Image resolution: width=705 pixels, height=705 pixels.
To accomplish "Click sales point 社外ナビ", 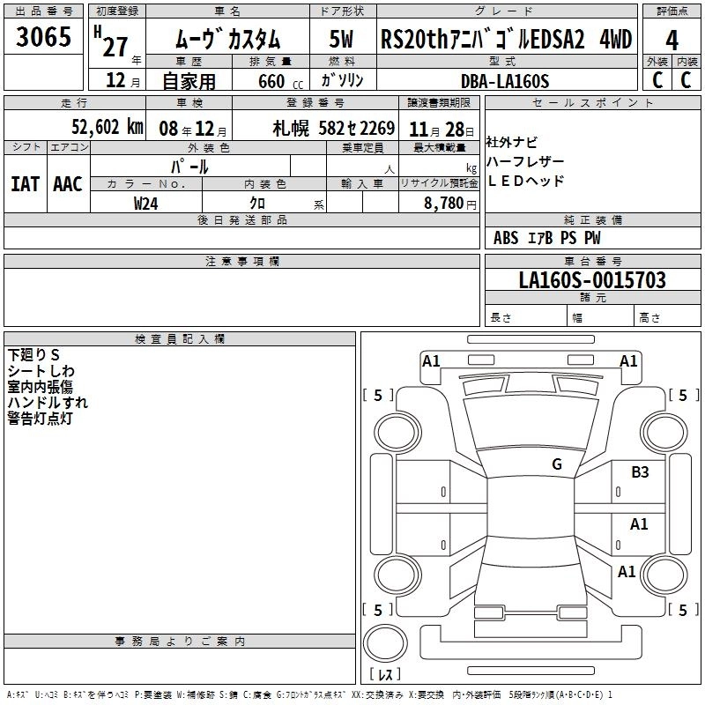I will (512, 143).
